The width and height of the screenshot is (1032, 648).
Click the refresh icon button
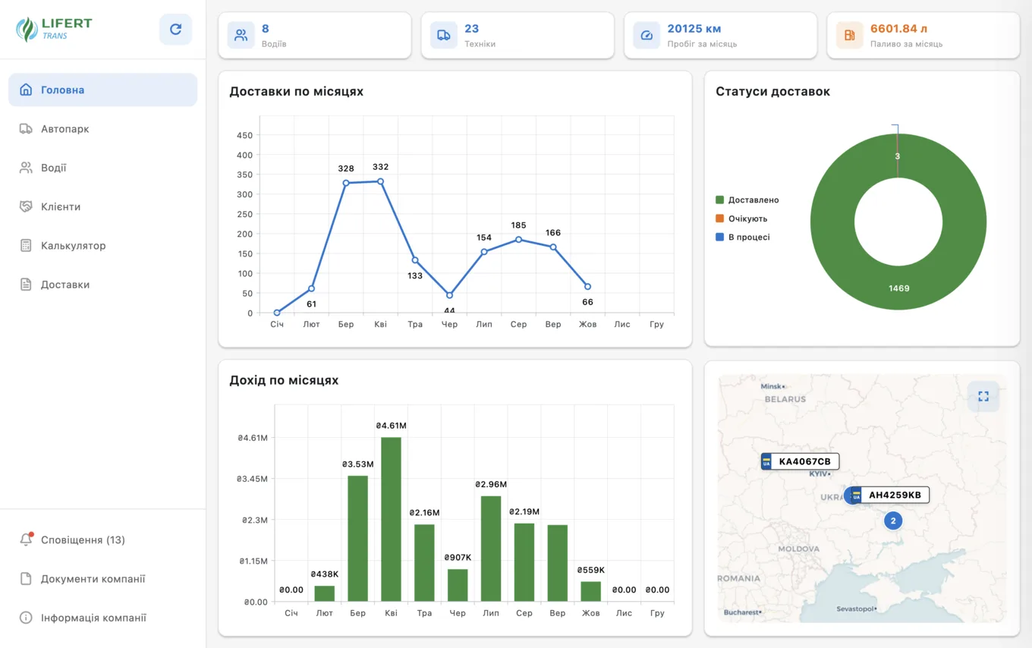point(175,29)
